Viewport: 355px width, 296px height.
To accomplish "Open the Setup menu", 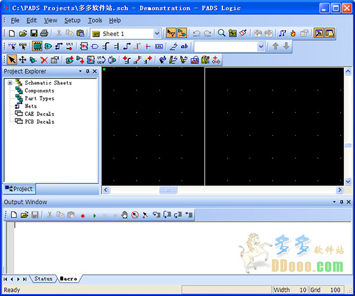I will (72, 20).
